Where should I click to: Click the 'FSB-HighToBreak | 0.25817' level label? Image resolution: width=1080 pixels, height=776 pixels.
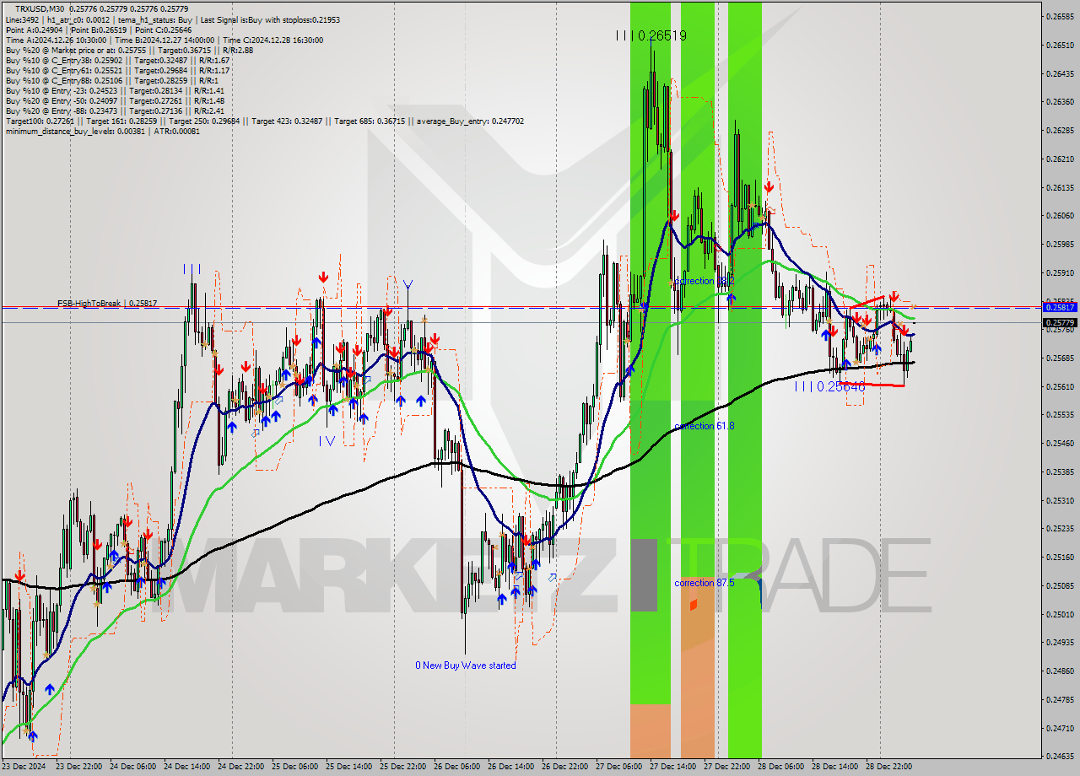107,303
